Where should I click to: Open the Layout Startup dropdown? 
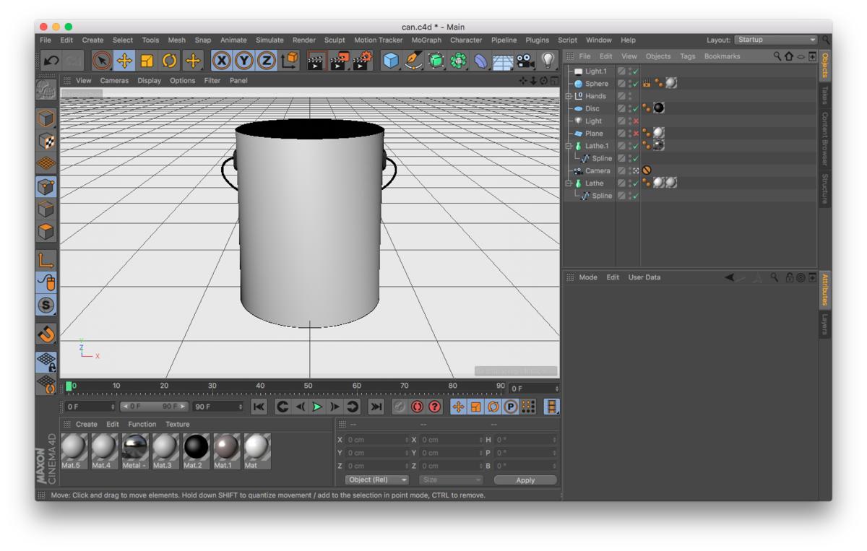[x=776, y=40]
